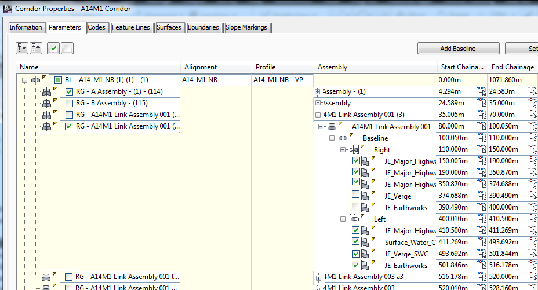Click the Alignment column header
The width and height of the screenshot is (538, 290).
[216, 67]
